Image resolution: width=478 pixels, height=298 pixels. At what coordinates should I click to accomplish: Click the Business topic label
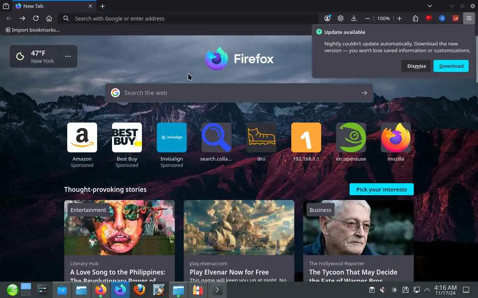[320, 210]
